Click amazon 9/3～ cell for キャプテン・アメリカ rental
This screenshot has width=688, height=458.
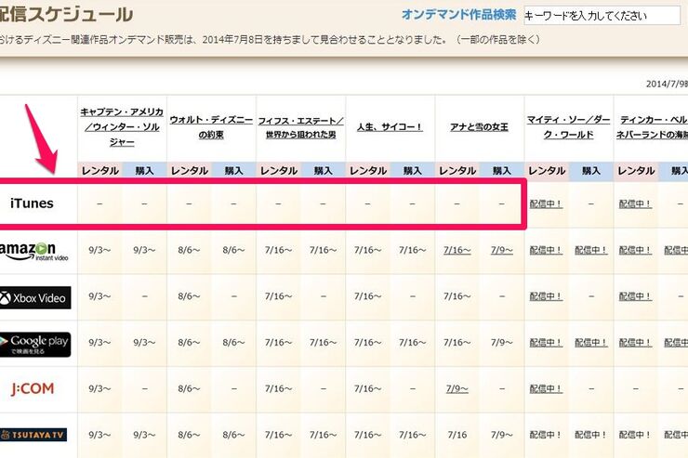coord(99,250)
